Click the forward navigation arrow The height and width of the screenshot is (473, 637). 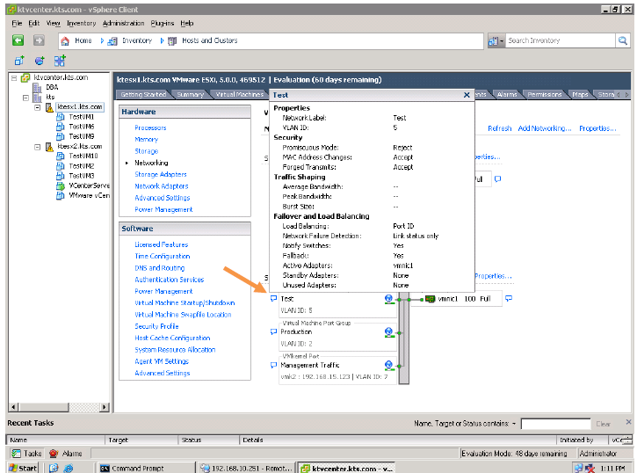click(x=39, y=40)
